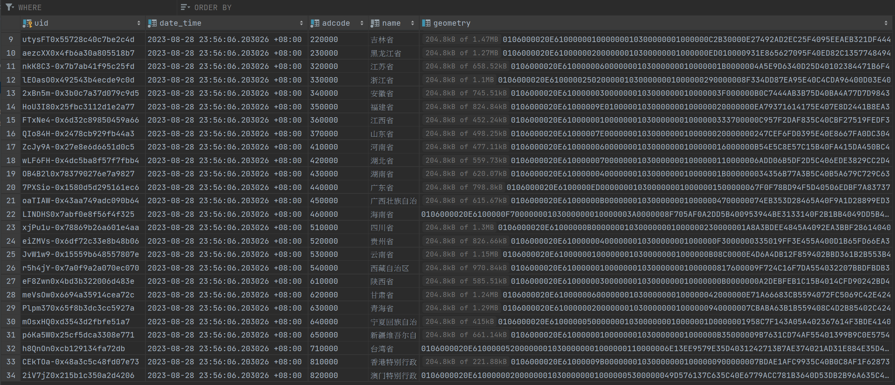
Task: Click adcode cell 340000
Action: click(x=338, y=93)
